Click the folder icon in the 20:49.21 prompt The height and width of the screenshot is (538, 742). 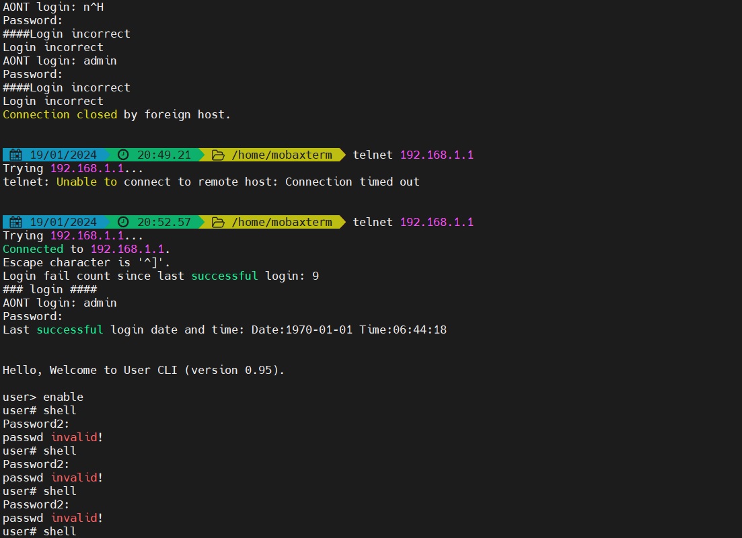coord(218,155)
